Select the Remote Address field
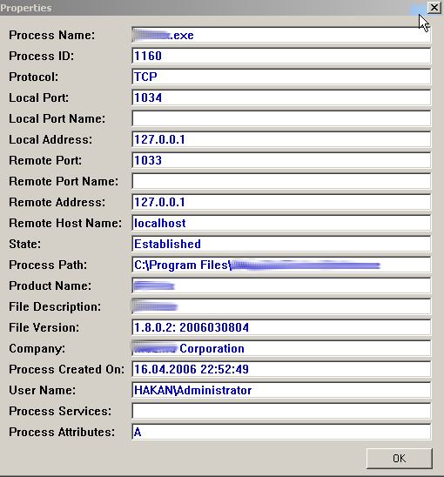 coord(281,202)
